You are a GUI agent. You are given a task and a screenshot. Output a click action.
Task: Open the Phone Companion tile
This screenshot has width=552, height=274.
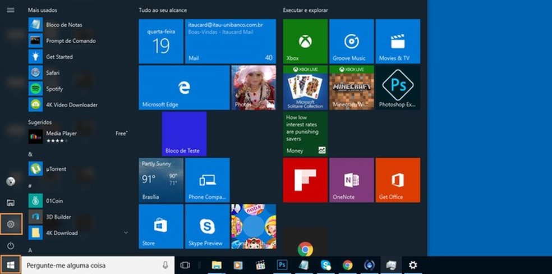(x=208, y=180)
